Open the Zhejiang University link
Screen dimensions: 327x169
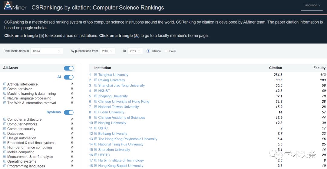(x=113, y=96)
